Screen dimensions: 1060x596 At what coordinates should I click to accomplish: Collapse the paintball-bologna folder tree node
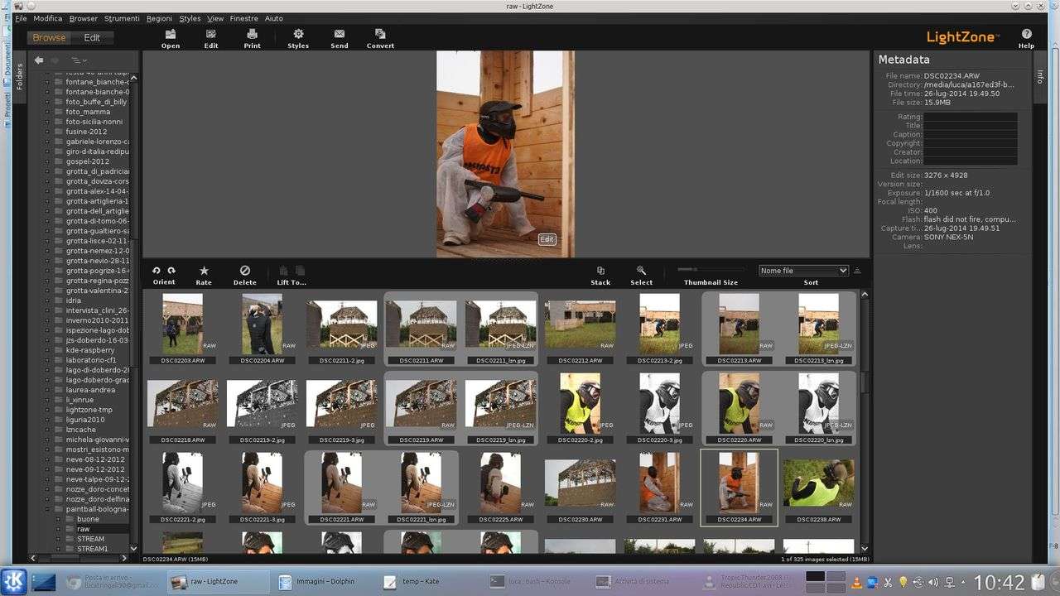point(46,509)
